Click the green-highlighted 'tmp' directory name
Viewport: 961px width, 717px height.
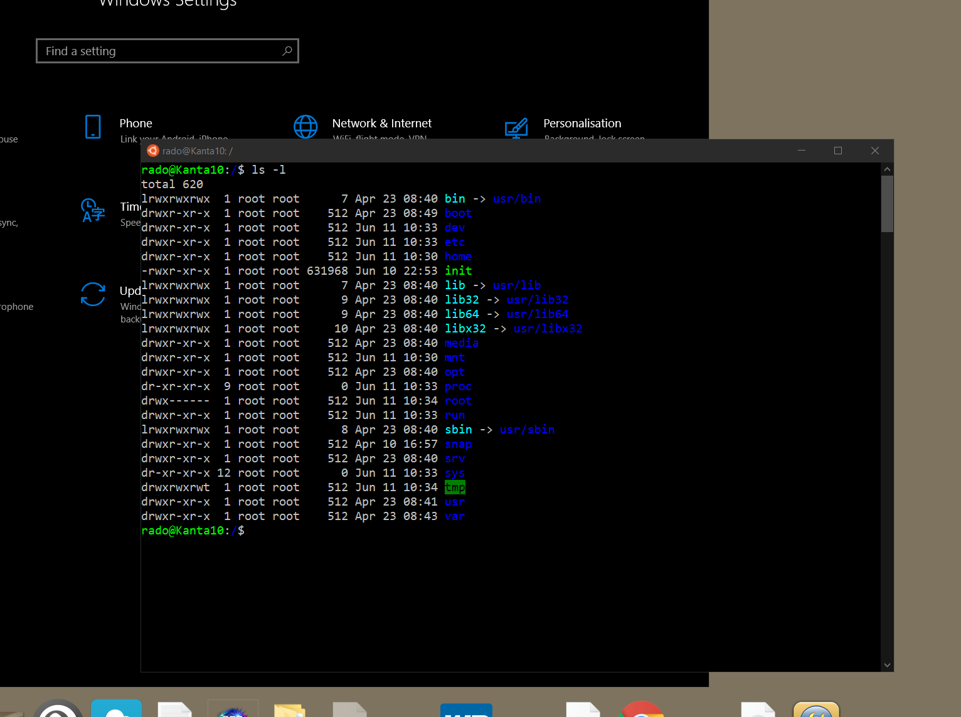point(455,487)
